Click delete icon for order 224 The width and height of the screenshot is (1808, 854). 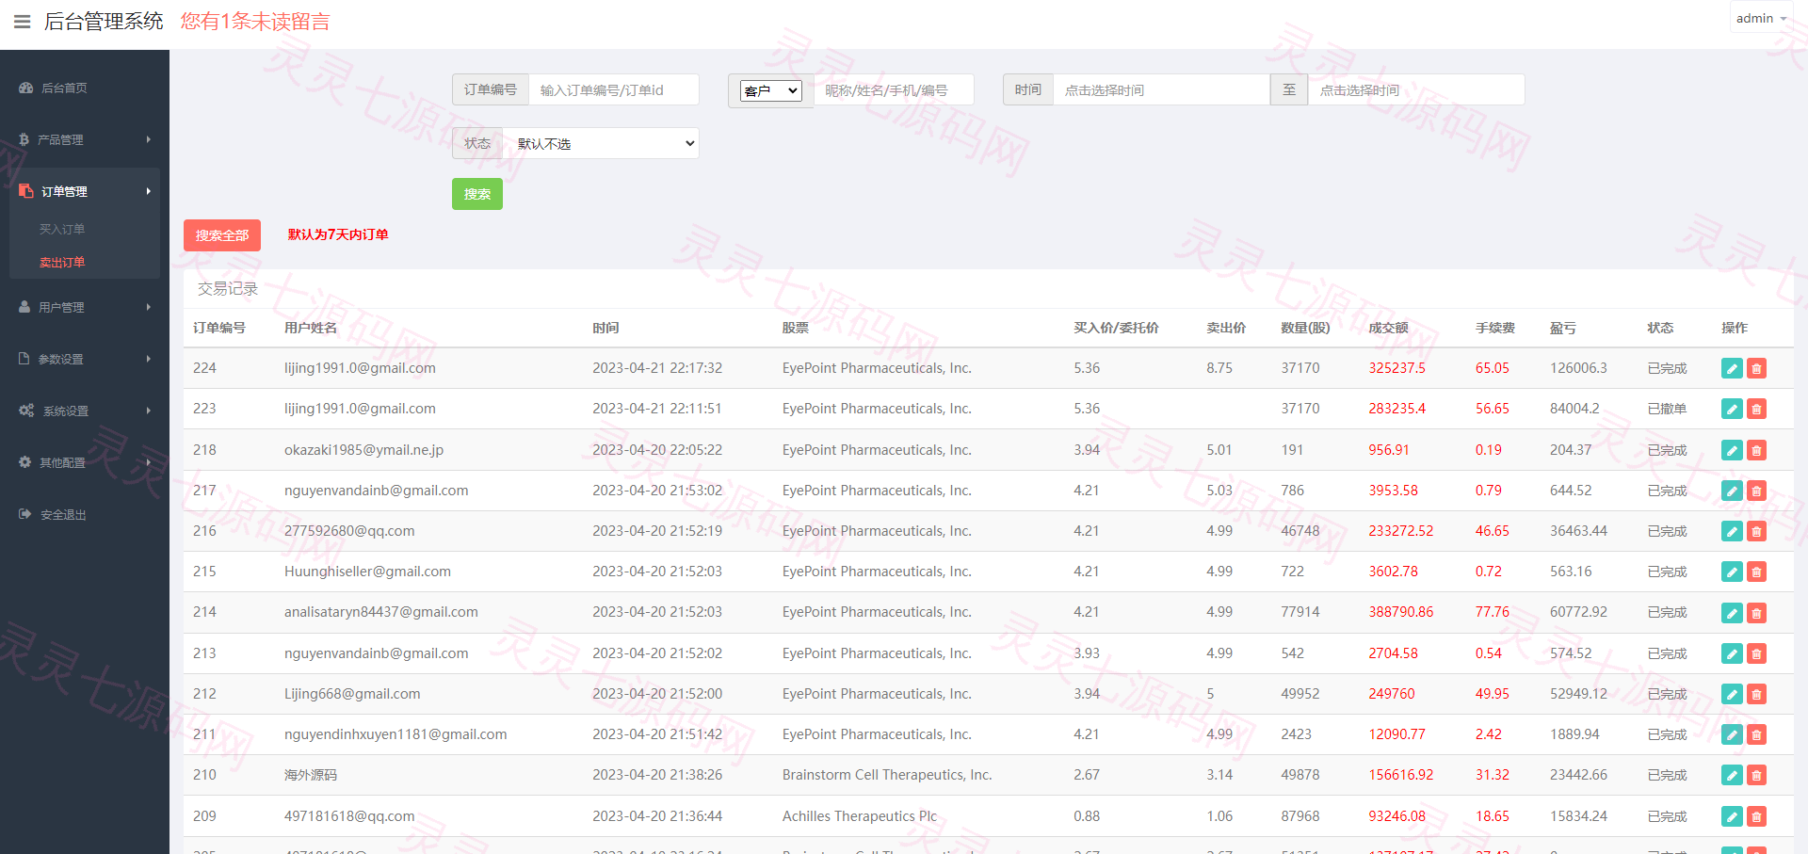point(1756,368)
